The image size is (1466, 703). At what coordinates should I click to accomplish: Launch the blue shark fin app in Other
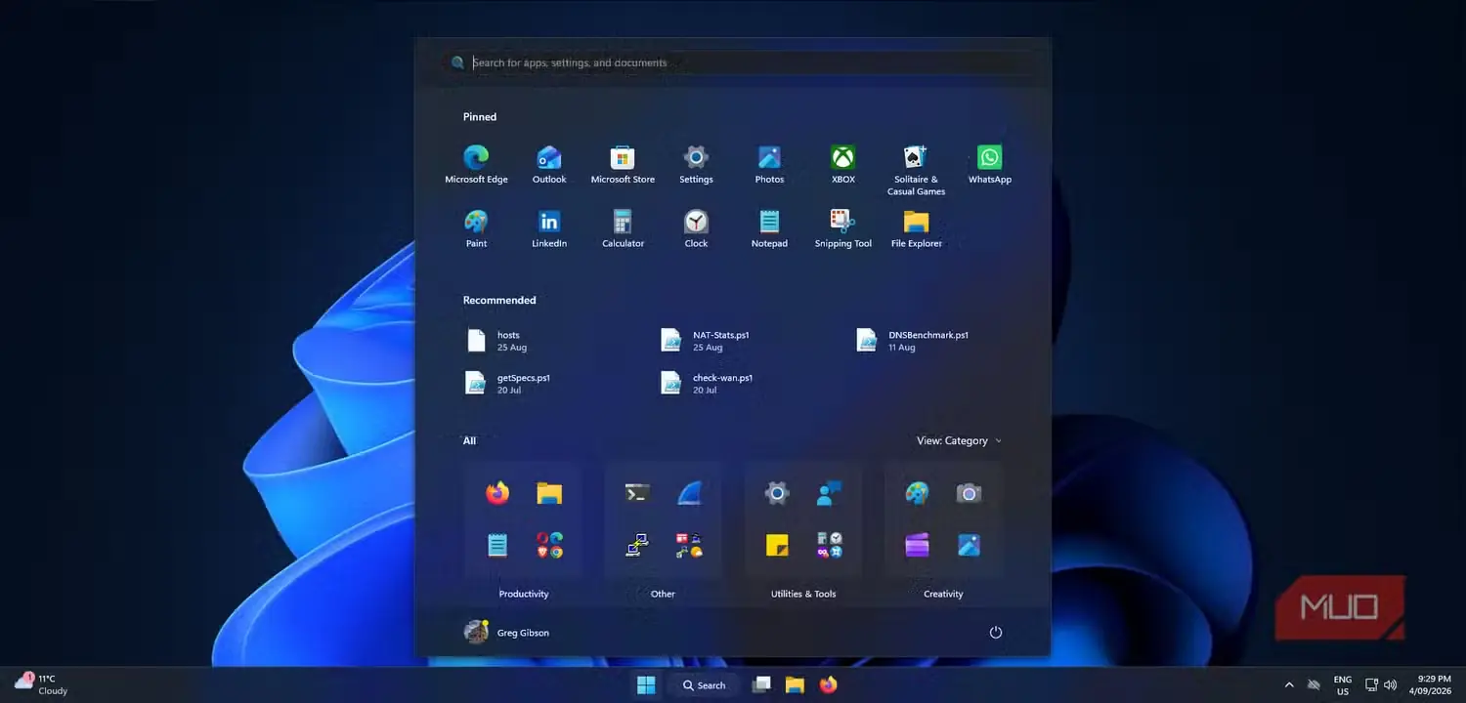click(x=689, y=493)
